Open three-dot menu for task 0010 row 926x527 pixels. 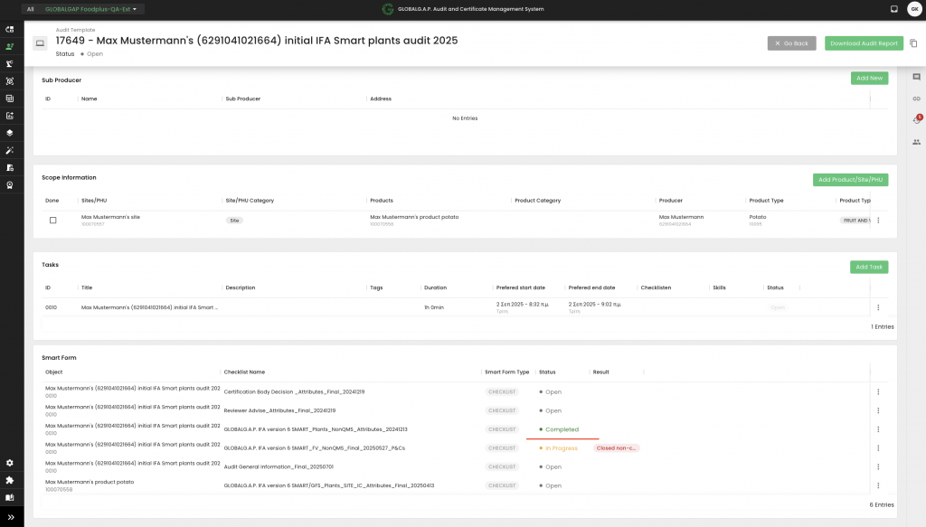pyautogui.click(x=877, y=307)
